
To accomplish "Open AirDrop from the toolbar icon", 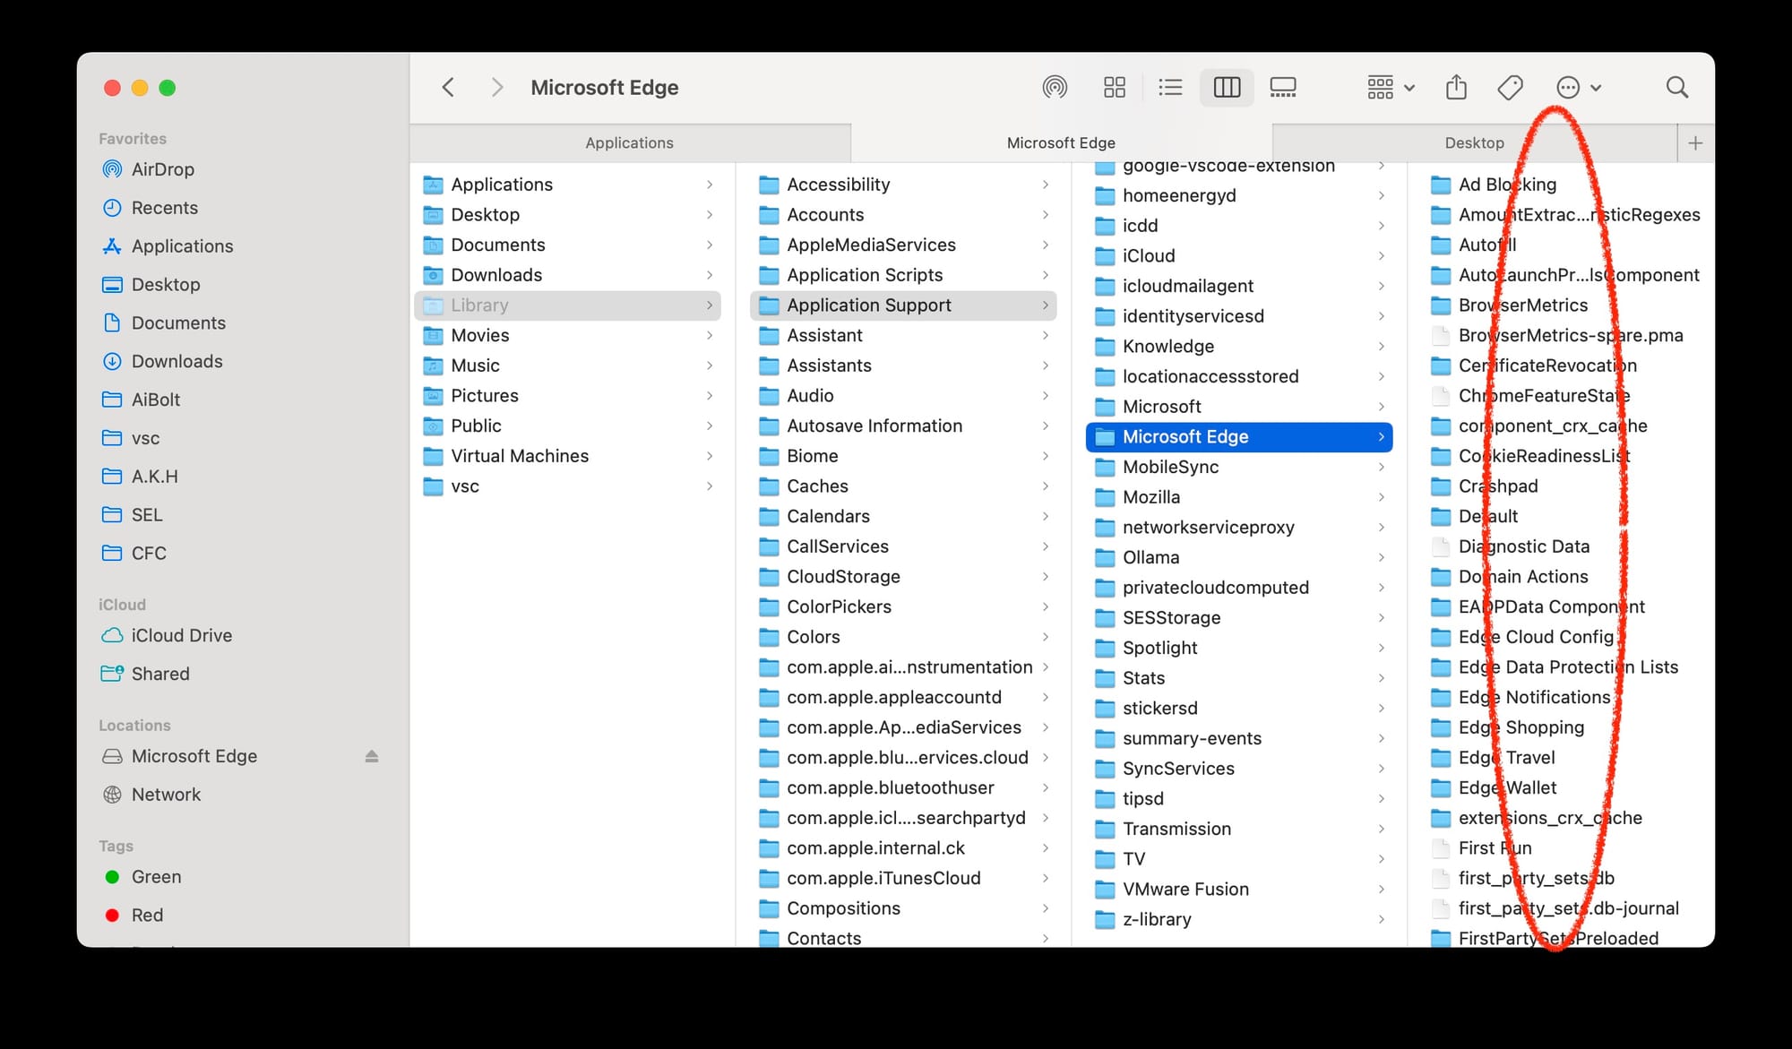I will 1055,87.
